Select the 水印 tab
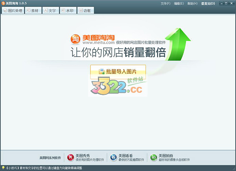 68,10
